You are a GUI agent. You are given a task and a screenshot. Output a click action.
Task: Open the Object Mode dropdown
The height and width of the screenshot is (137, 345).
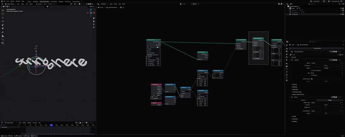(10, 4)
